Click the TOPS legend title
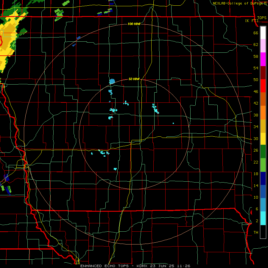This screenshot has height=268, width=268. [x=262, y=18]
